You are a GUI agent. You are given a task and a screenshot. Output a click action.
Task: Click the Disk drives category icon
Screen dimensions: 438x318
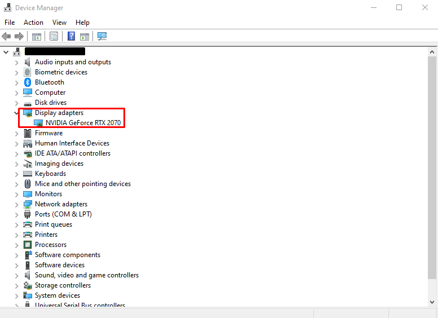point(28,104)
